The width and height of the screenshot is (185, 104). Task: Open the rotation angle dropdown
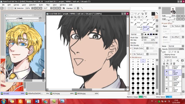pos(51,8)
